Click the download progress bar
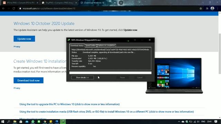 click(x=110, y=73)
